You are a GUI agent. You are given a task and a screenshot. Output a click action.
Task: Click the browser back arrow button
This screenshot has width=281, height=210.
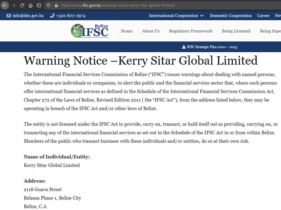point(5,5)
